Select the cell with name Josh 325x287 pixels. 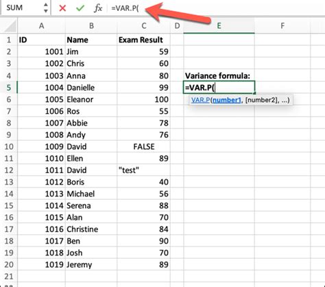(91, 253)
